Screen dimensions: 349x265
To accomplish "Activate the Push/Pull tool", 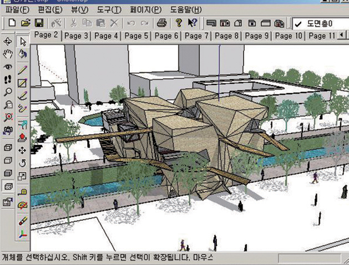I will click(x=23, y=136).
